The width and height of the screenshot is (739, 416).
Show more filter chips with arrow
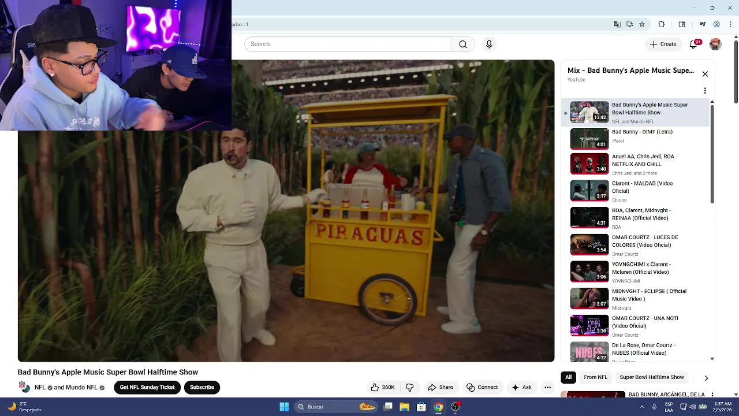coord(706,378)
